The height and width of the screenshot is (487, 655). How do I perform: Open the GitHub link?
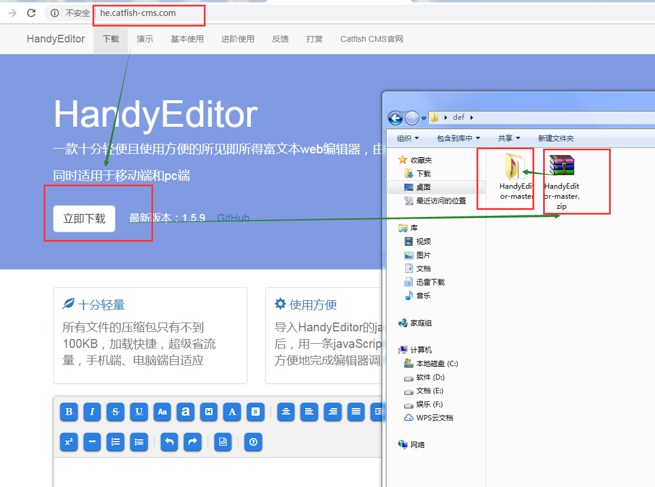pyautogui.click(x=233, y=218)
